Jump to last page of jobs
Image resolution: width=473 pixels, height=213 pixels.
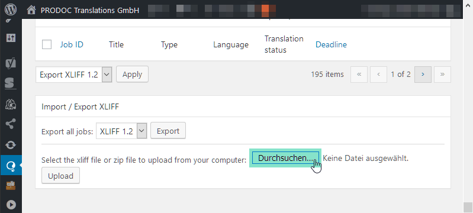click(x=443, y=75)
